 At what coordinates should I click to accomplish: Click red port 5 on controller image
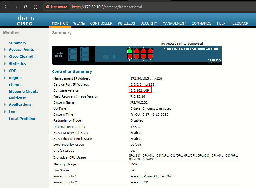click(143, 51)
